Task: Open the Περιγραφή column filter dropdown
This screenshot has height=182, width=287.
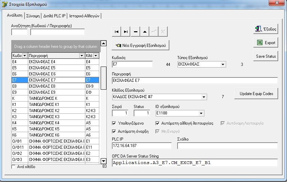Action: [82, 56]
